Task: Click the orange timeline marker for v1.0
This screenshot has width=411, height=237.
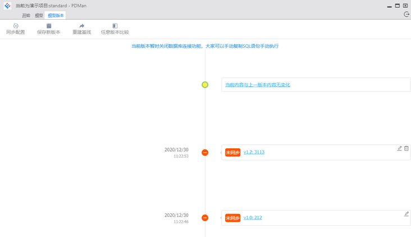Action: 205,218
